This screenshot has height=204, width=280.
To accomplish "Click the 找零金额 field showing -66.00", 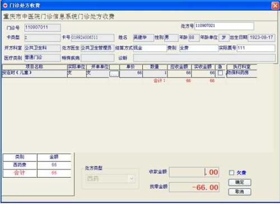I will point(194,187).
